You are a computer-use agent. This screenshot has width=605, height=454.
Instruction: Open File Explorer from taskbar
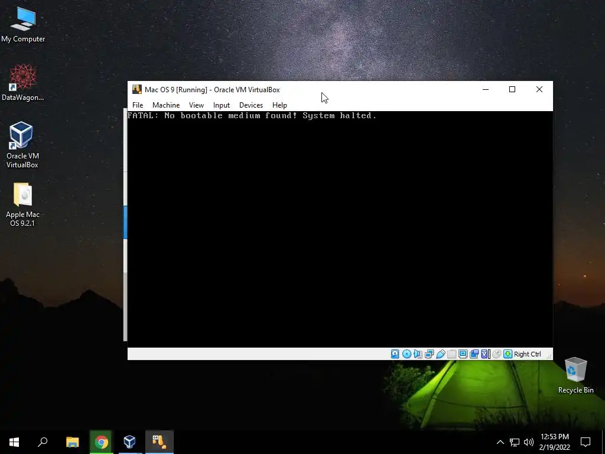[73, 442]
